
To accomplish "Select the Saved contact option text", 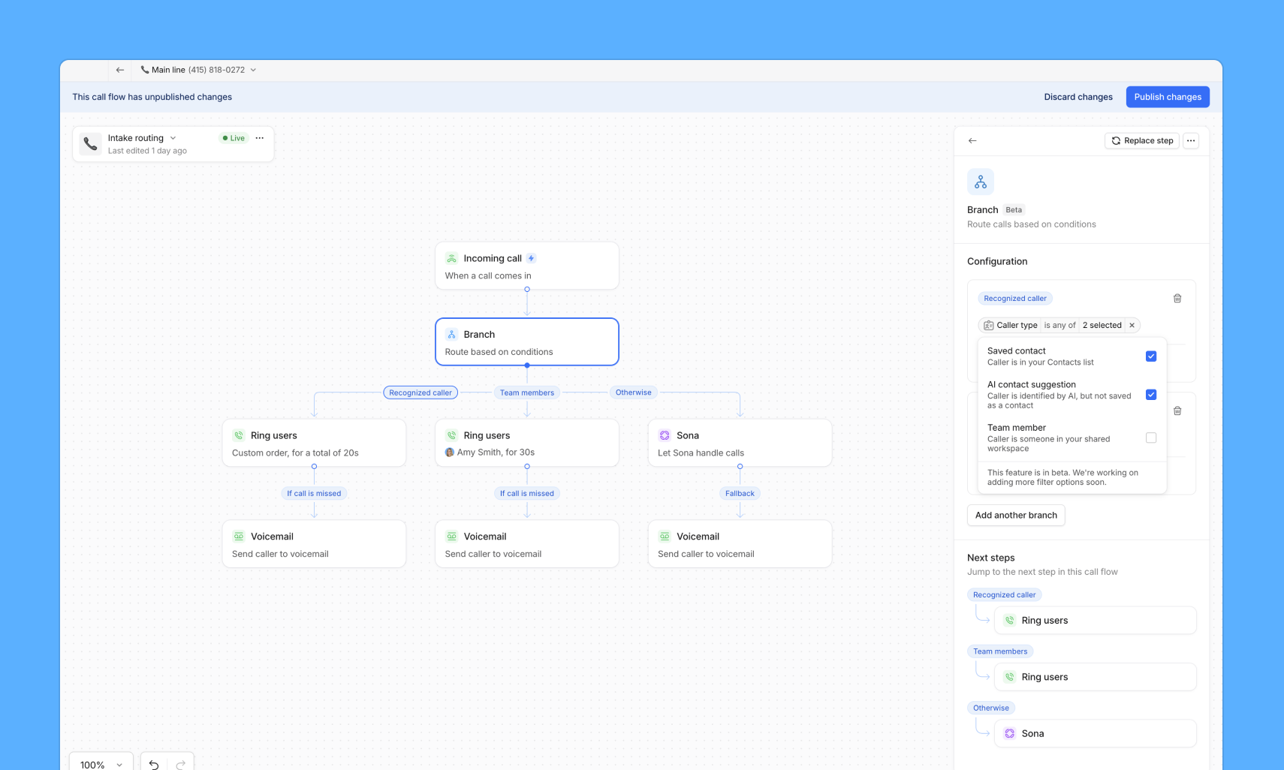I will click(1017, 351).
